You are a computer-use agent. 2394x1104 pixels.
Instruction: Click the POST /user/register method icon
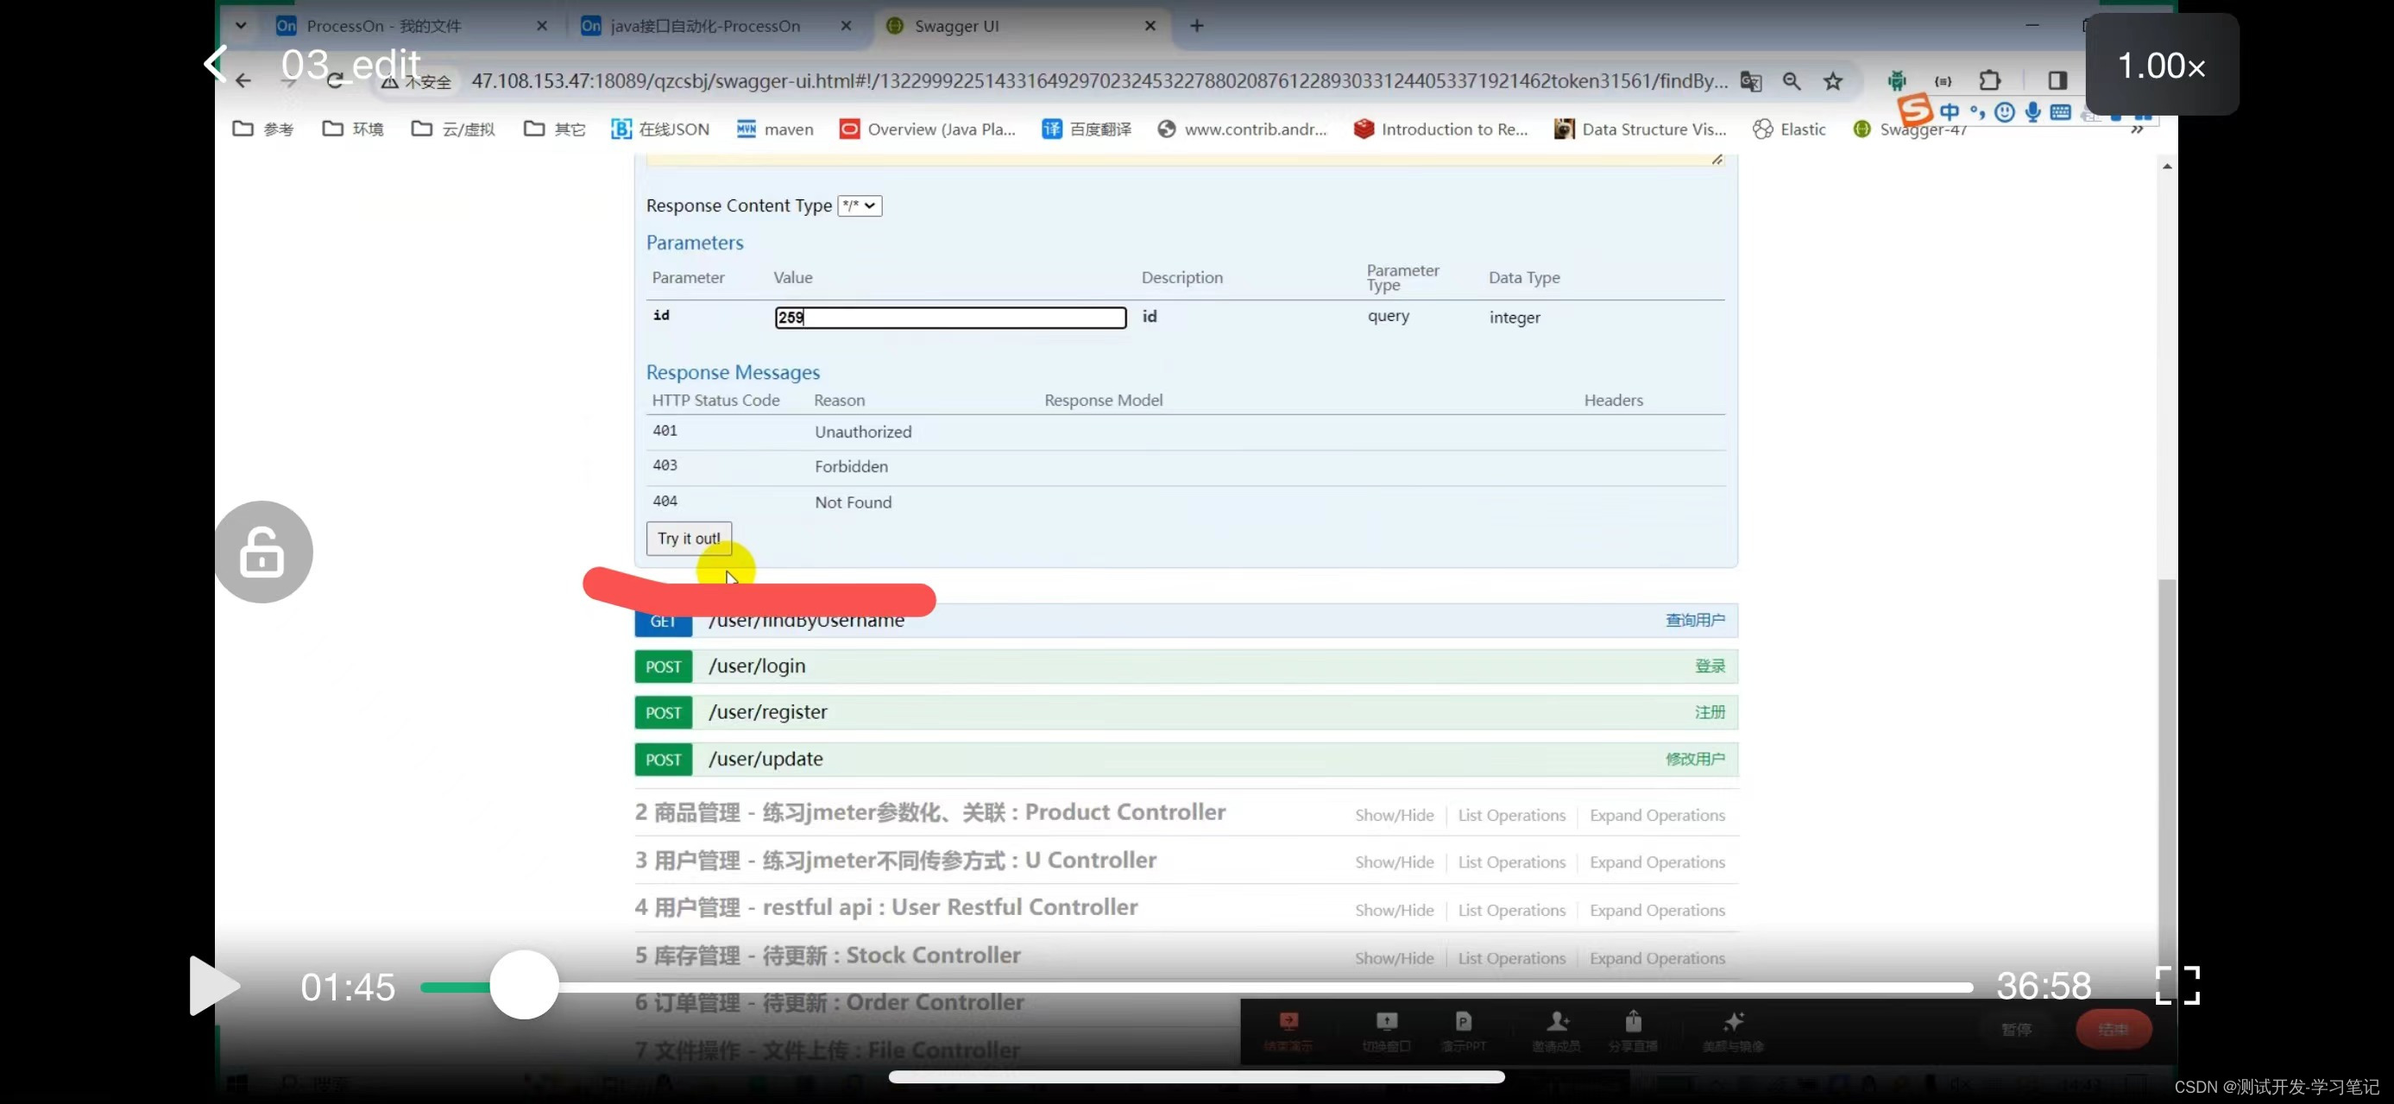(663, 711)
